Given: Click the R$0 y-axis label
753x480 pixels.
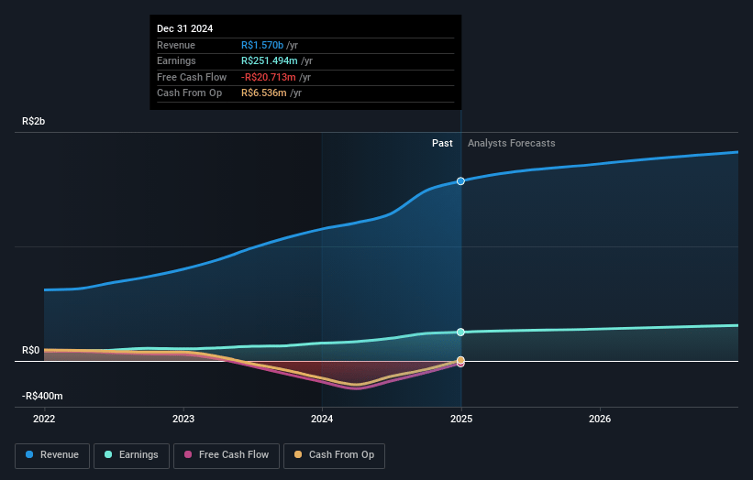Looking at the screenshot, I should (x=31, y=350).
